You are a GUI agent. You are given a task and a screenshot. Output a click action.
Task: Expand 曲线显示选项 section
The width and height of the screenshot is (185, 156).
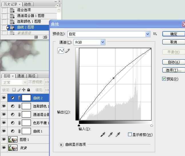click(x=61, y=145)
